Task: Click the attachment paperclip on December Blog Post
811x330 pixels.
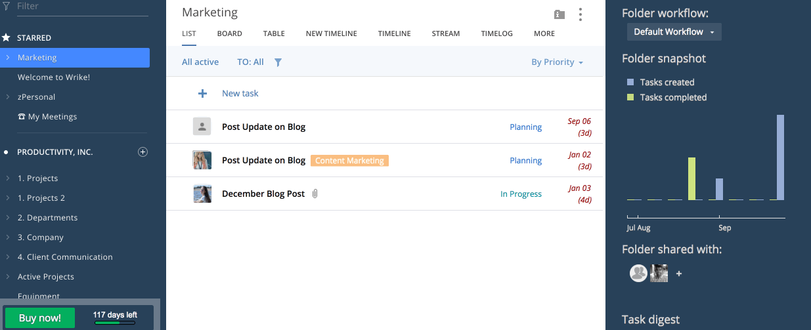Action: [x=315, y=194]
